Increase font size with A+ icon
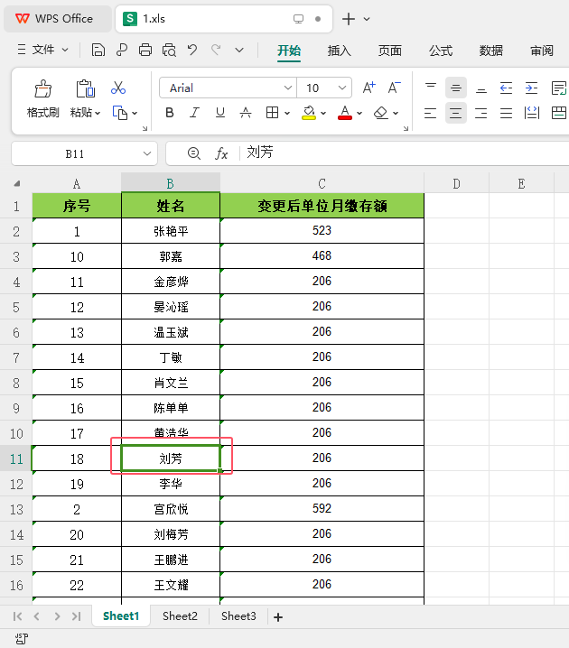Viewport: 569px width, 648px height. coord(368,88)
